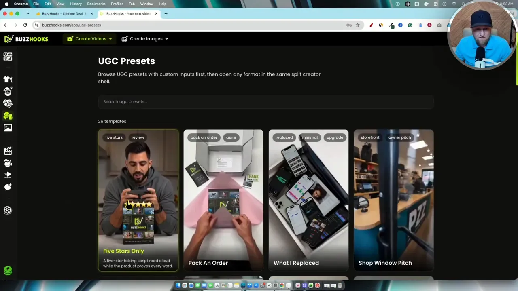Open the dashboard grid icon in sidebar
The image size is (518, 291).
[x=8, y=56]
